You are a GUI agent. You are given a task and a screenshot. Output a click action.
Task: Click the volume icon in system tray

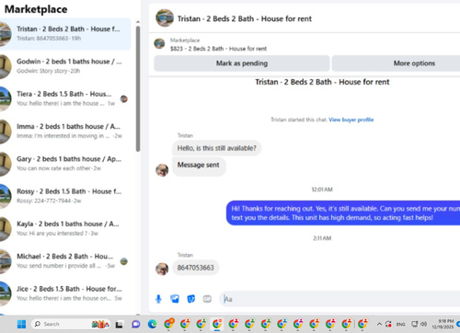[424, 324]
